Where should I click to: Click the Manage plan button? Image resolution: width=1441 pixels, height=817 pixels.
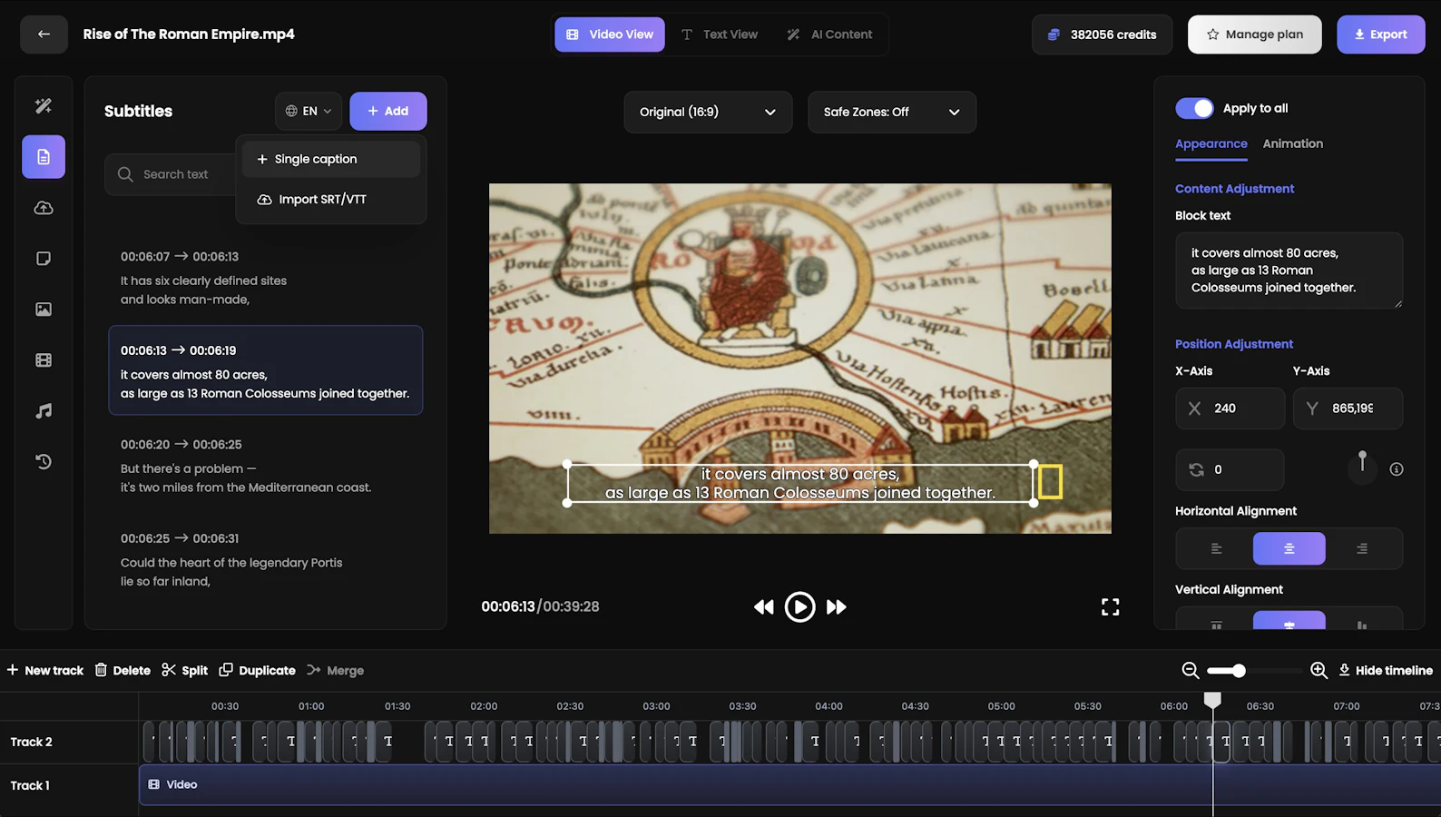(1255, 34)
